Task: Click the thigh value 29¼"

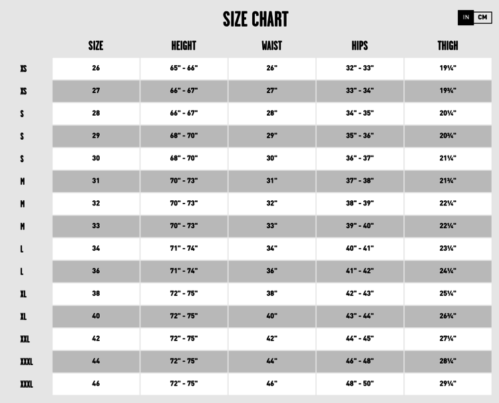Action: click(x=448, y=384)
